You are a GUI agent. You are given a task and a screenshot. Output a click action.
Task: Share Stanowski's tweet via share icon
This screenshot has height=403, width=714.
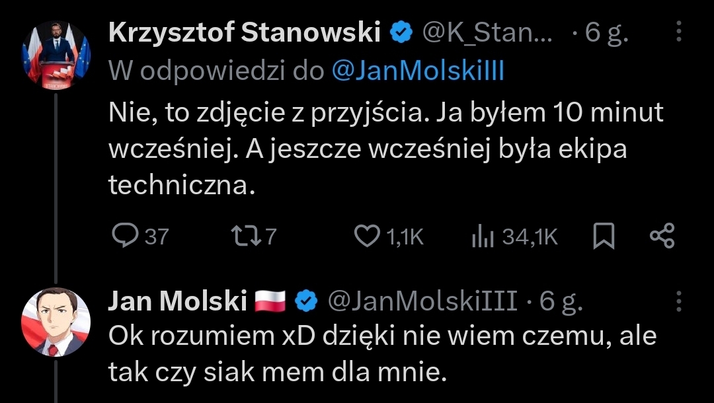(x=662, y=237)
